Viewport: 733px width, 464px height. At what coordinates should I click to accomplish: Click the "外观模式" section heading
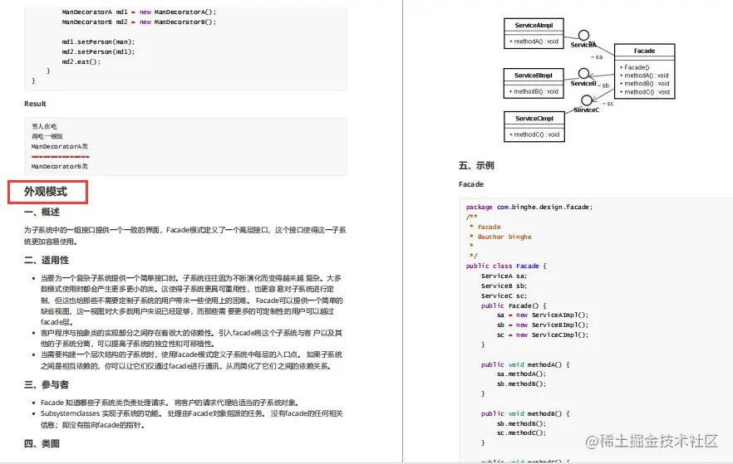click(x=46, y=192)
